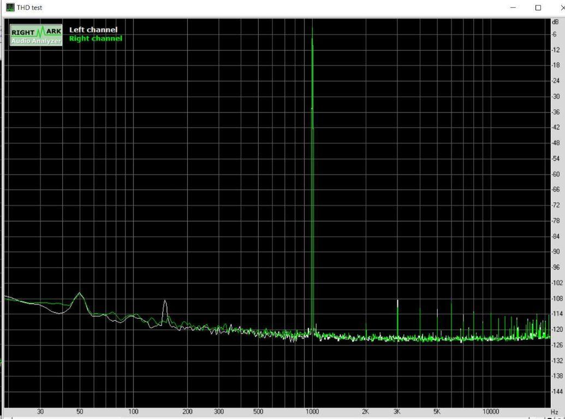
Task: Click the '-12' dB scale label
Action: [x=555, y=50]
